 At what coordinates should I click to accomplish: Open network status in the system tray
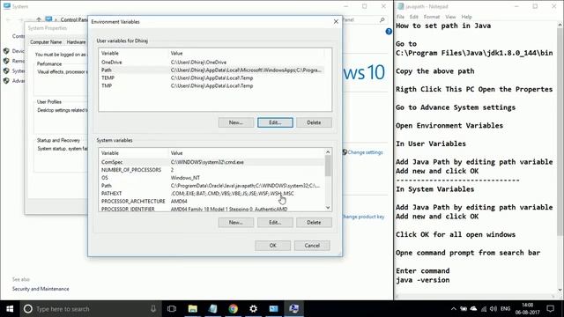pyautogui.click(x=484, y=309)
